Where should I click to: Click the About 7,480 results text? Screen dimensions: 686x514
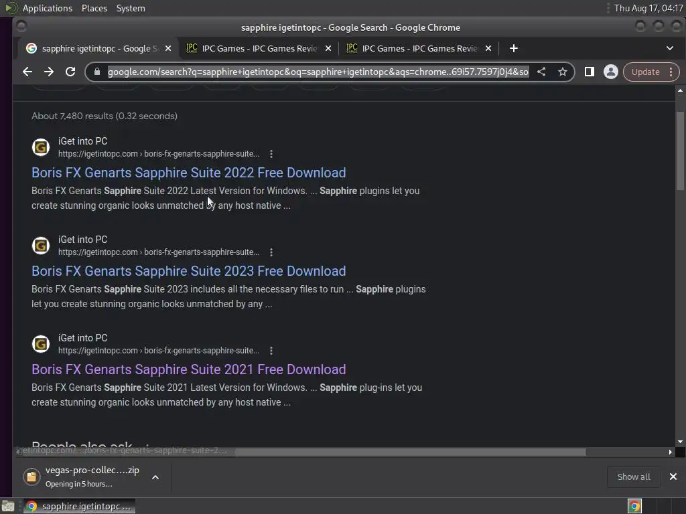[104, 116]
